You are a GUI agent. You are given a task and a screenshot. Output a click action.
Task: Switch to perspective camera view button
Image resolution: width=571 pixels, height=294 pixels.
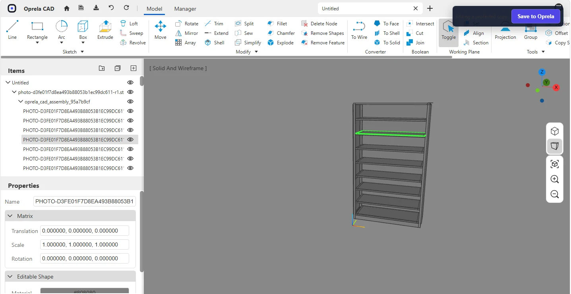coord(555,146)
